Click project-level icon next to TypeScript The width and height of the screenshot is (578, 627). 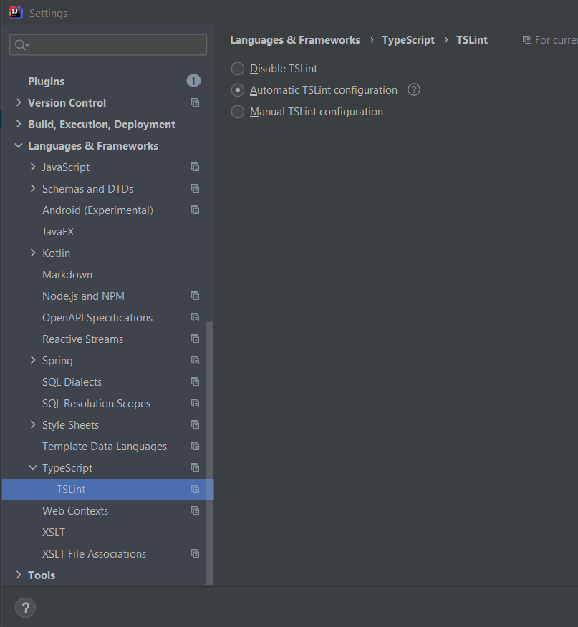[195, 468]
